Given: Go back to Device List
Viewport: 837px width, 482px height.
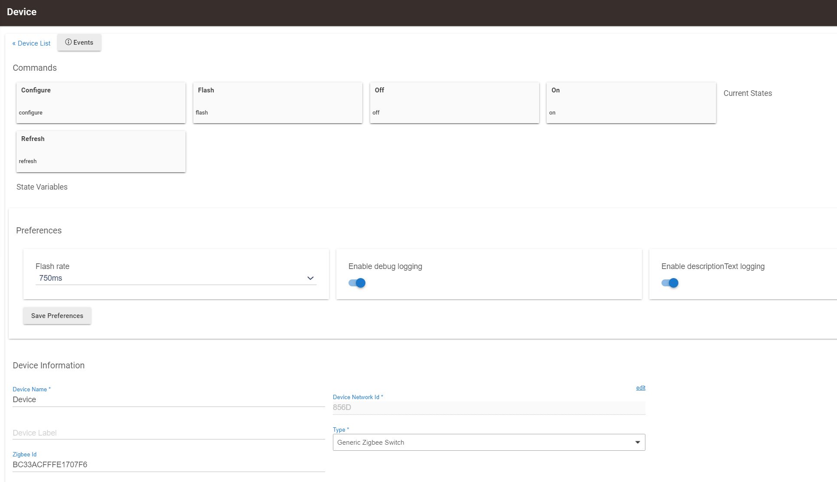Looking at the screenshot, I should coord(31,43).
